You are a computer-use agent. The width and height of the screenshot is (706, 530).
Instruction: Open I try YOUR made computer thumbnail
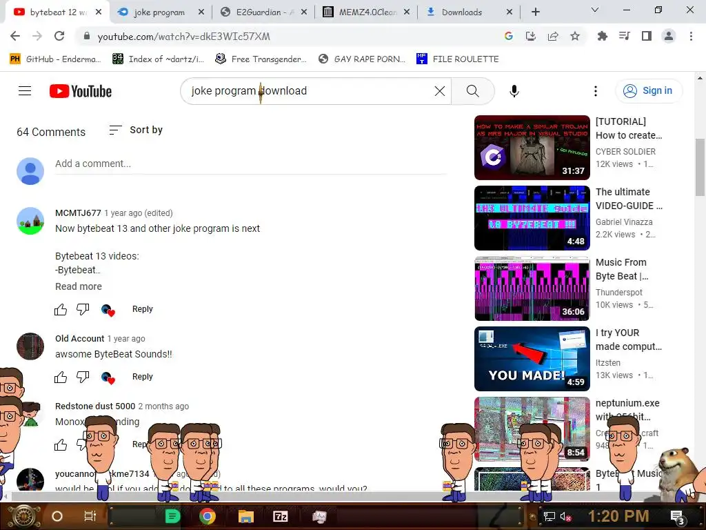click(x=532, y=359)
